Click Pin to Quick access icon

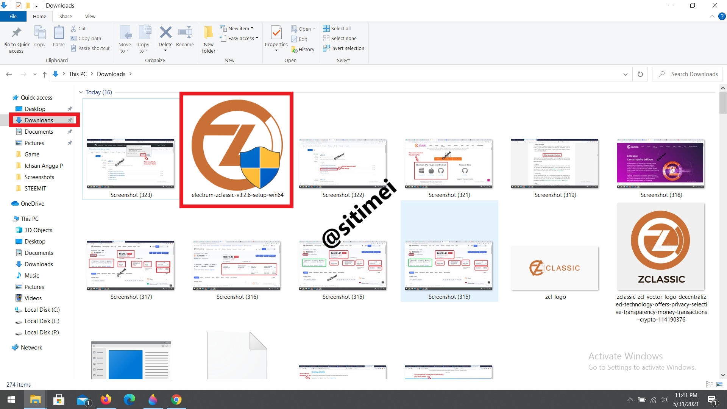click(x=16, y=33)
